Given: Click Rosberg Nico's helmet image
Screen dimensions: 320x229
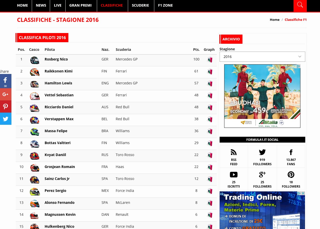Looking at the screenshot, I should 35,60.
